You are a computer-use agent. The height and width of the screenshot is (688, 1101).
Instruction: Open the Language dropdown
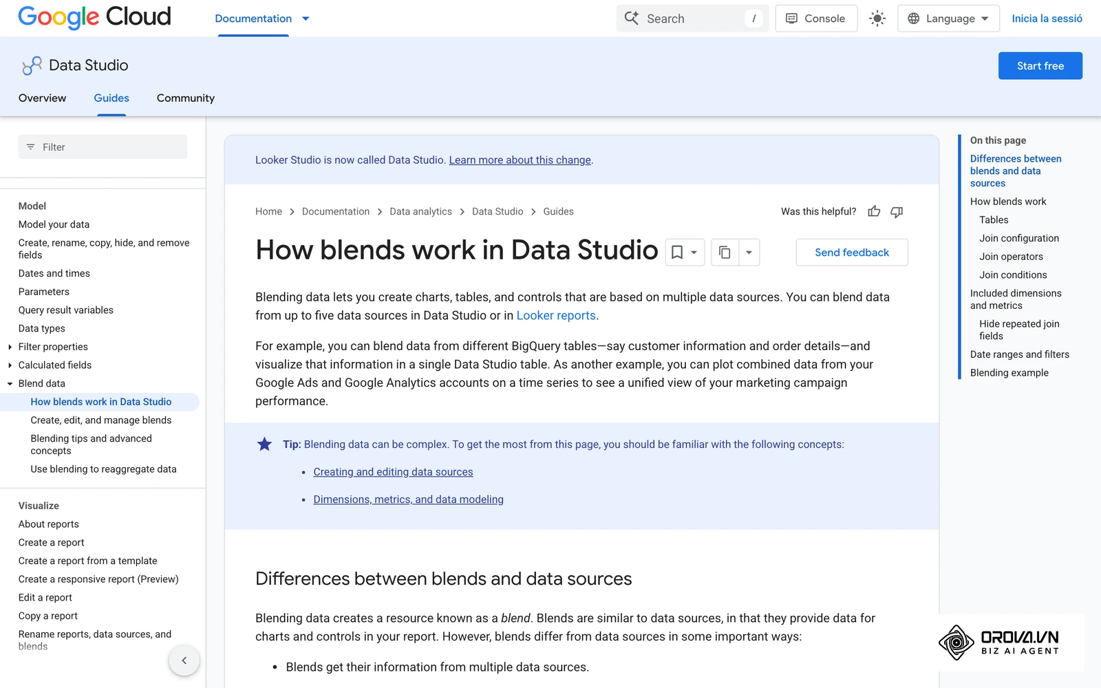(x=948, y=19)
